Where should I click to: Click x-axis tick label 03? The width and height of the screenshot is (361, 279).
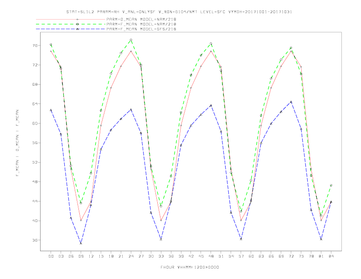(x=61, y=256)
